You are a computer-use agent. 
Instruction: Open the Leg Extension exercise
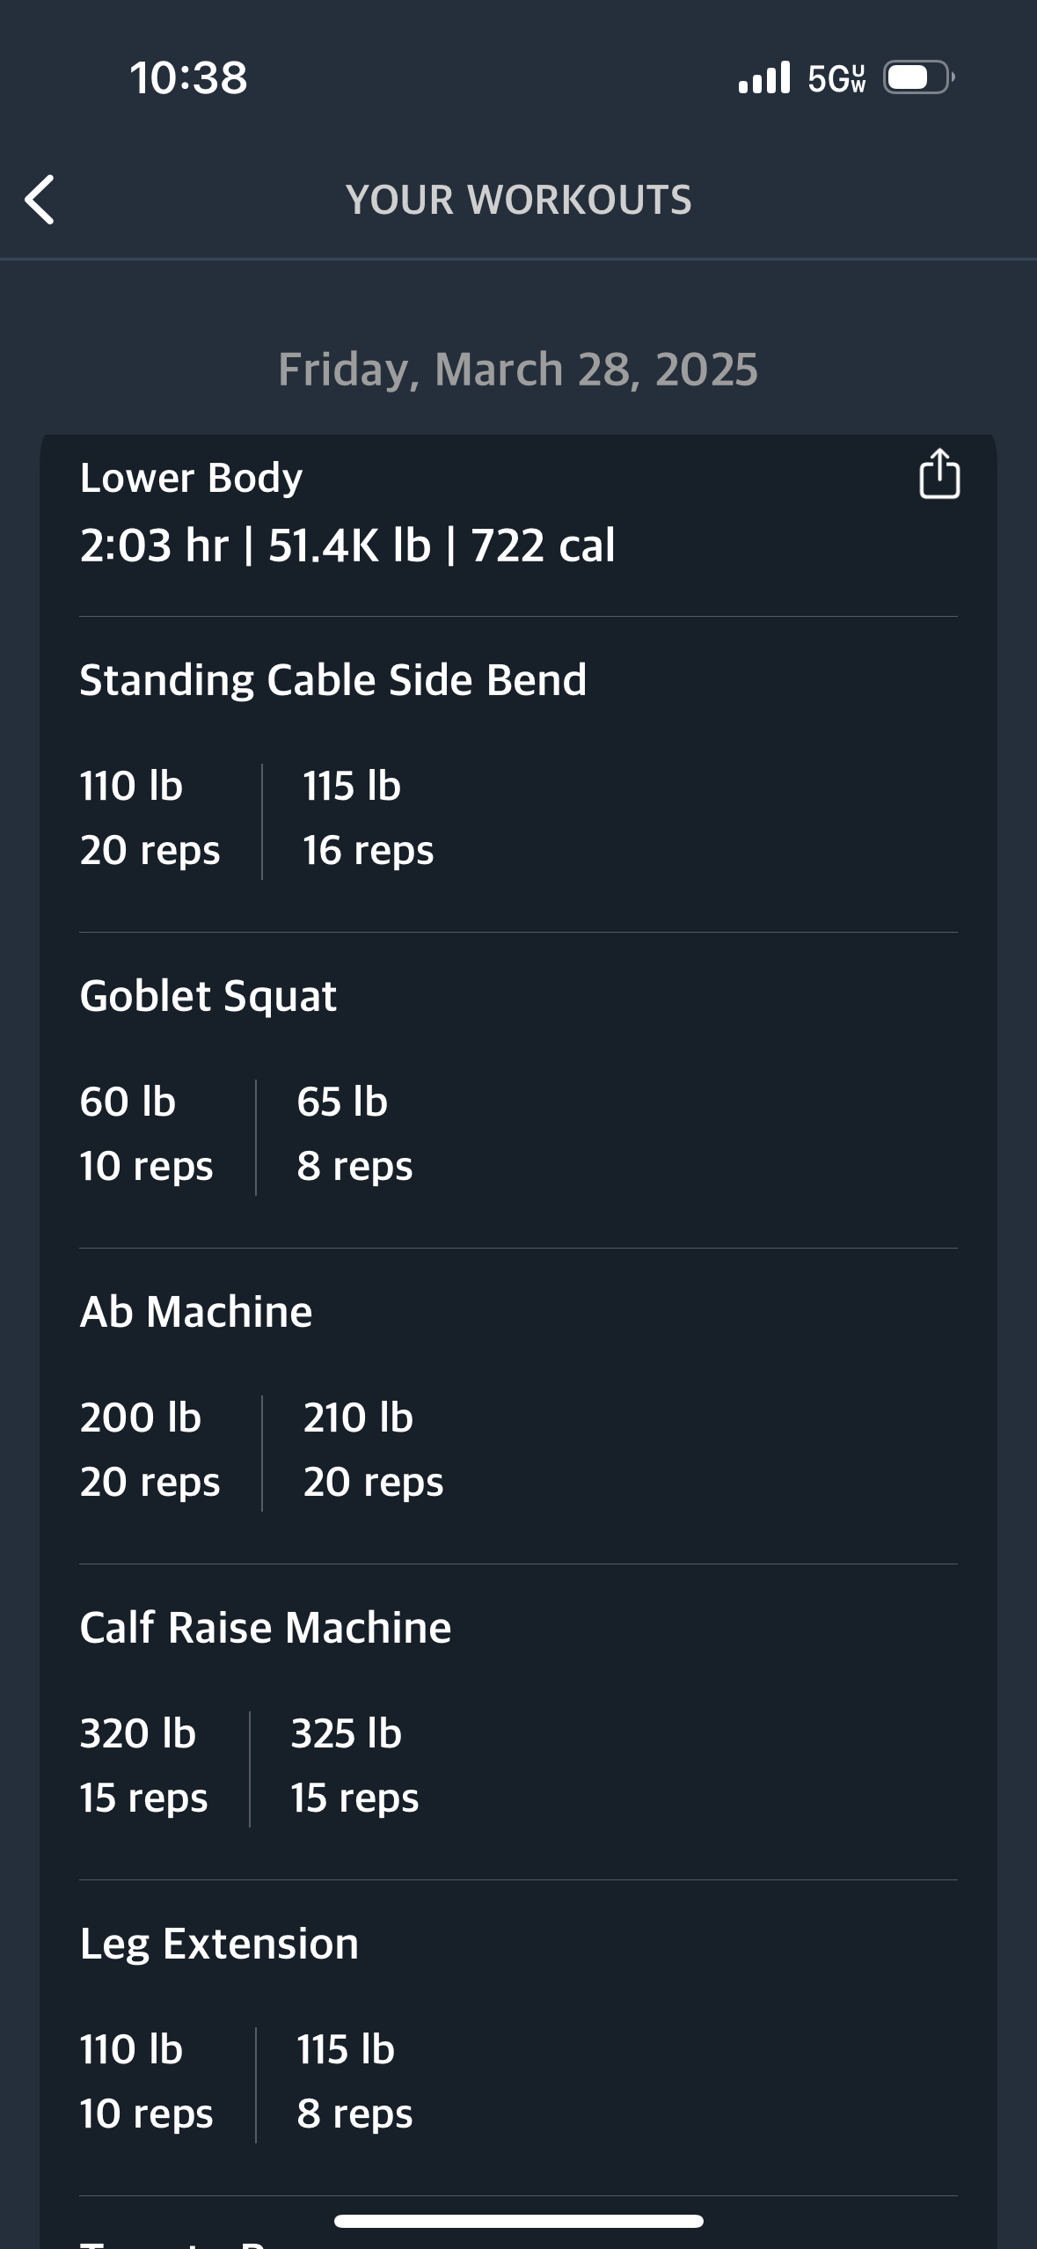coord(219,1944)
